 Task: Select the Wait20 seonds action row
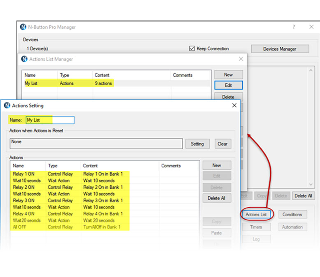[x=104, y=220]
